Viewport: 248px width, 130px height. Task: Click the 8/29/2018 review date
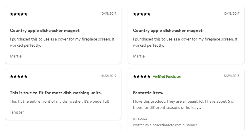(x=232, y=76)
